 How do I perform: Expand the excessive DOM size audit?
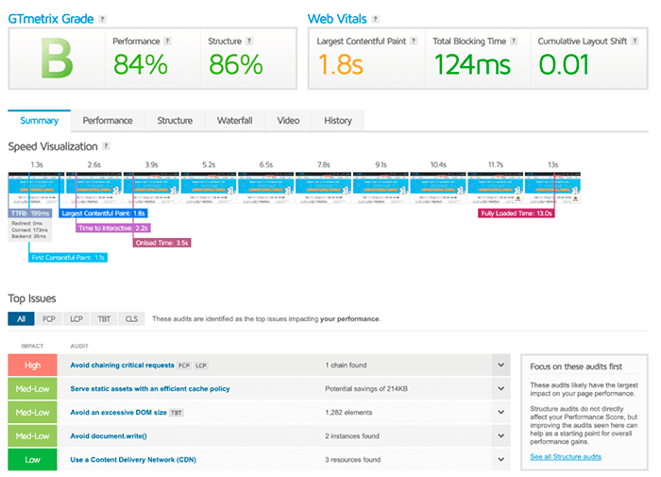point(500,413)
